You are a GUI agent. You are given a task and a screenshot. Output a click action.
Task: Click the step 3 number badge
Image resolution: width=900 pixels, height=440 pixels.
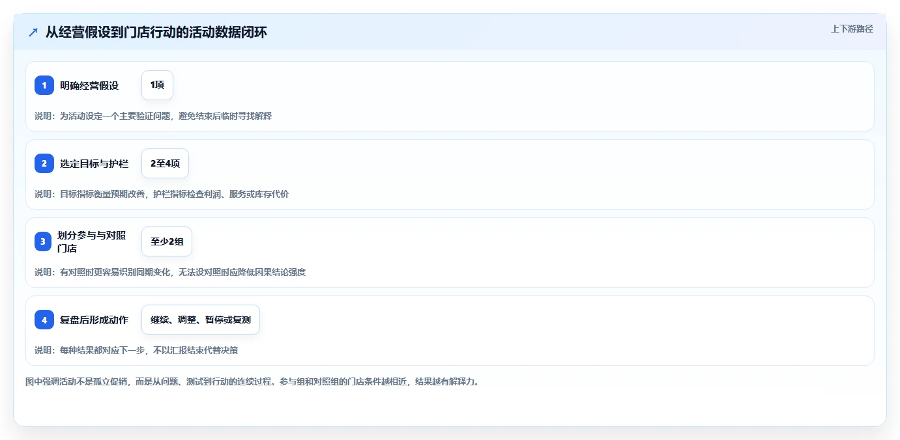44,241
